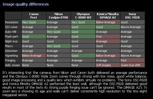This screenshot has width=153, height=99.
Task: Click the Konica Minolta DiMAGE A2 header
Action: tap(108, 16)
